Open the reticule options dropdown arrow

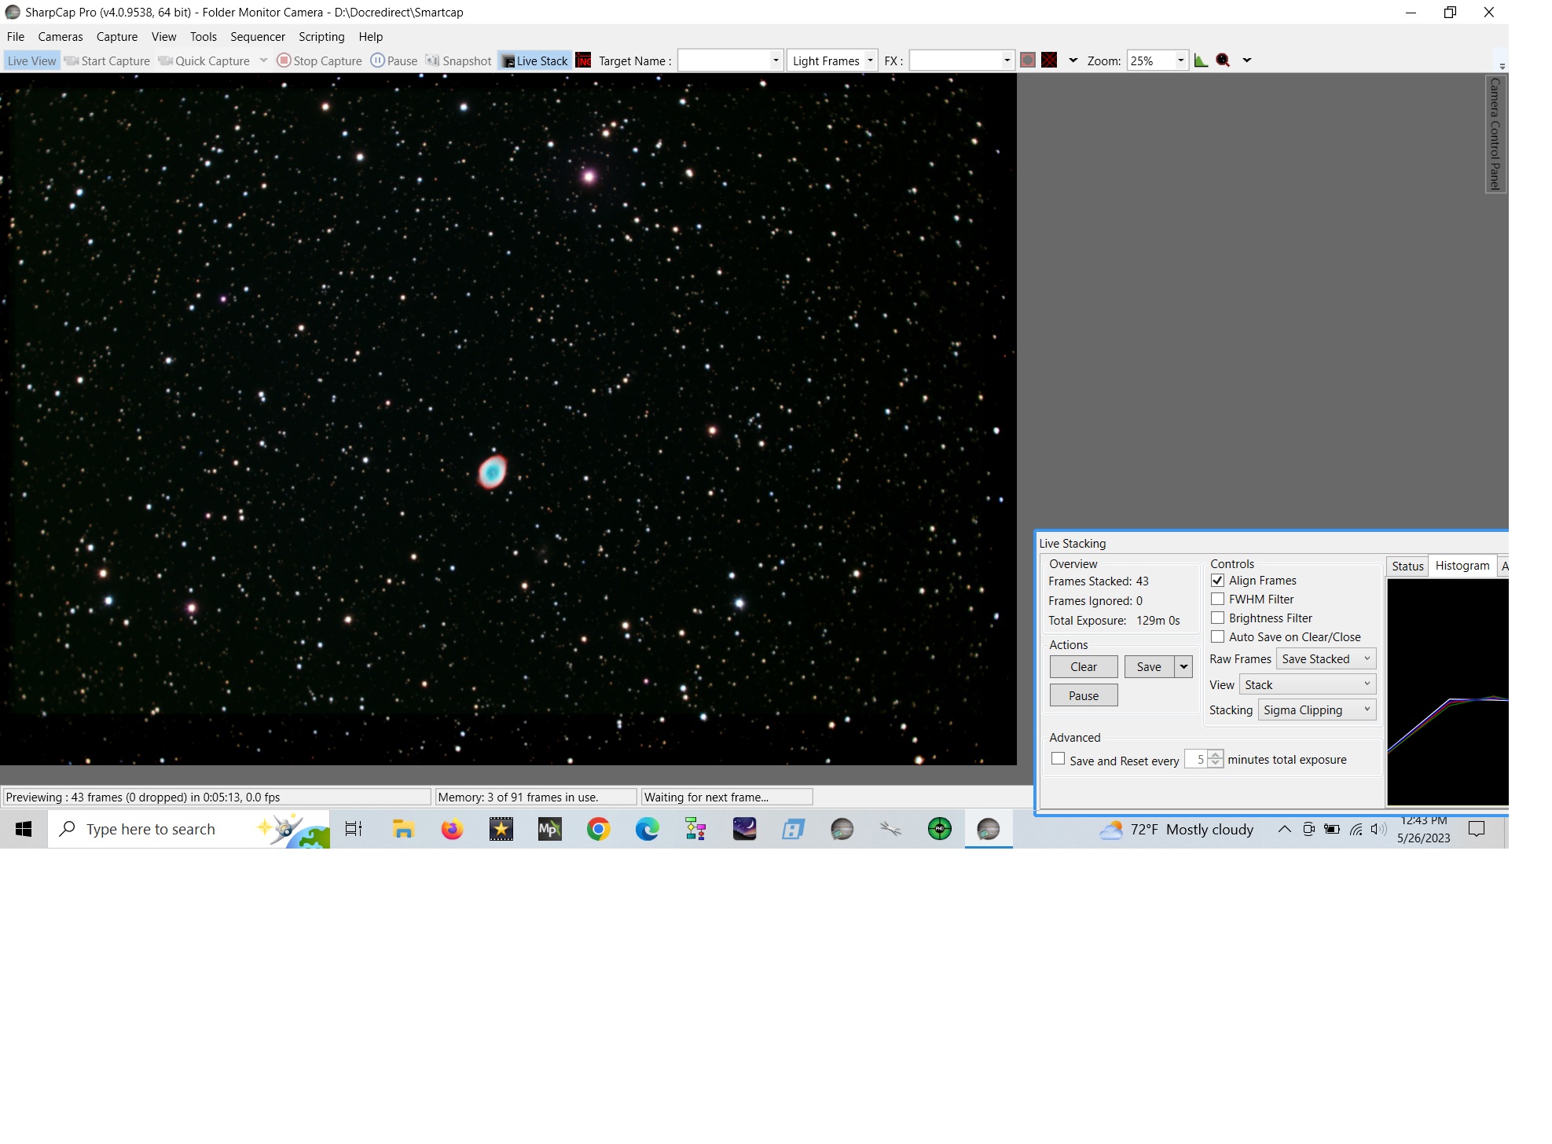(1073, 60)
